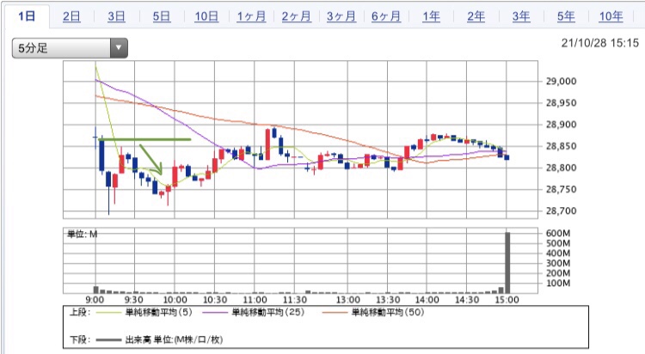
Task: Click the first blue candlestick at 9:05
Action: point(101,156)
